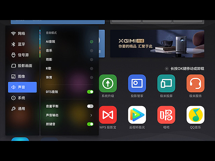Screen dimensions: 215x161
Task: Select the 音乐 sound mode
Action: tap(70, 51)
